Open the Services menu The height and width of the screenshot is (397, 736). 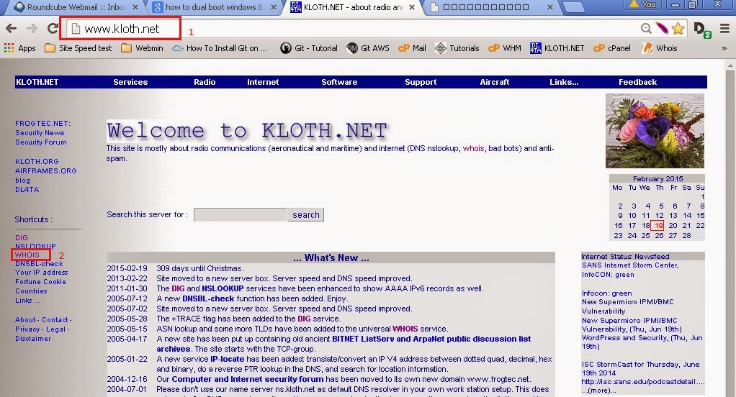[x=130, y=82]
